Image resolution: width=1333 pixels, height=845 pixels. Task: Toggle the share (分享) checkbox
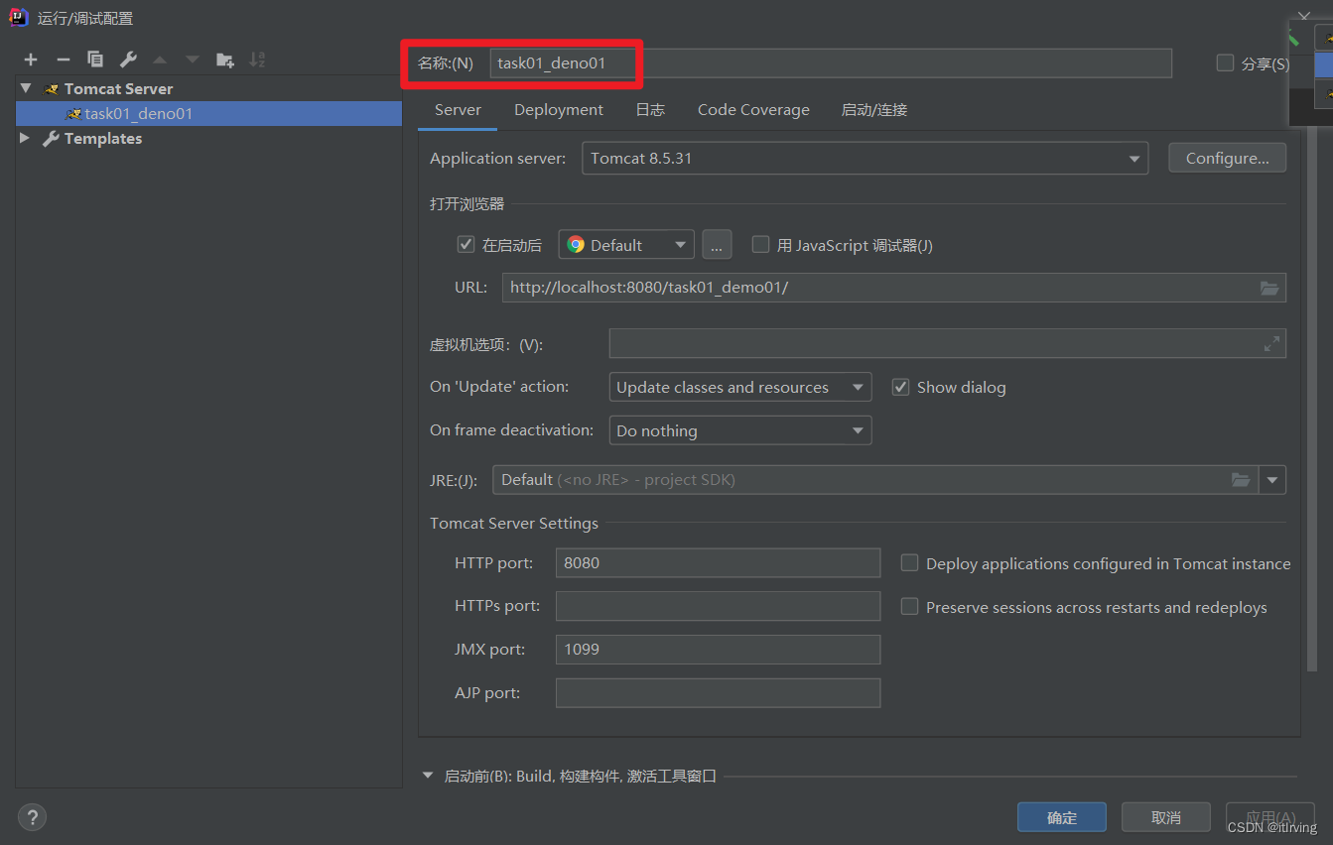click(x=1225, y=63)
